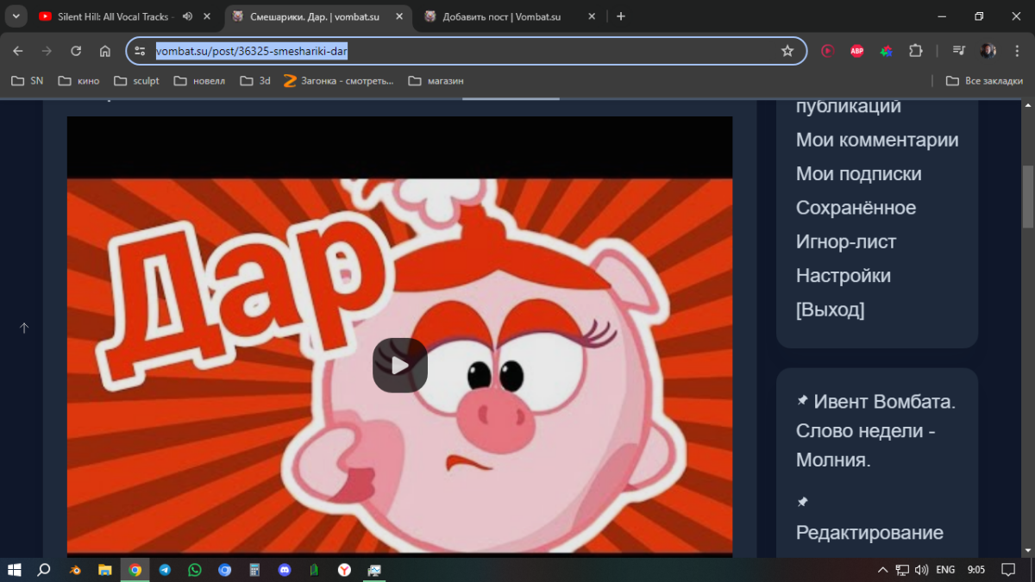The width and height of the screenshot is (1035, 582).
Task: Open Сохранённое page
Action: pos(856,208)
